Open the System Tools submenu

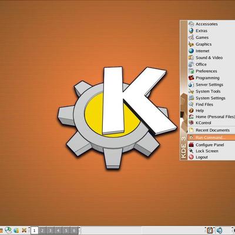(x=211, y=91)
